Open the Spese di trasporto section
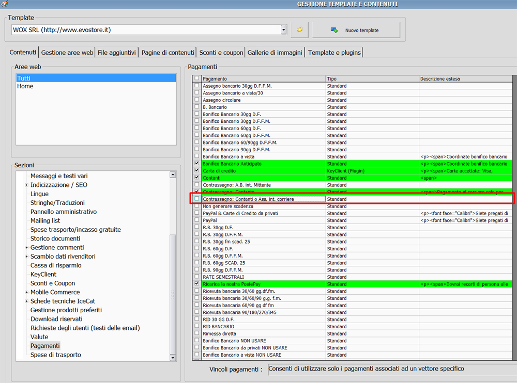 (55, 355)
